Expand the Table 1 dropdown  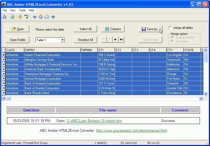(x=62, y=40)
